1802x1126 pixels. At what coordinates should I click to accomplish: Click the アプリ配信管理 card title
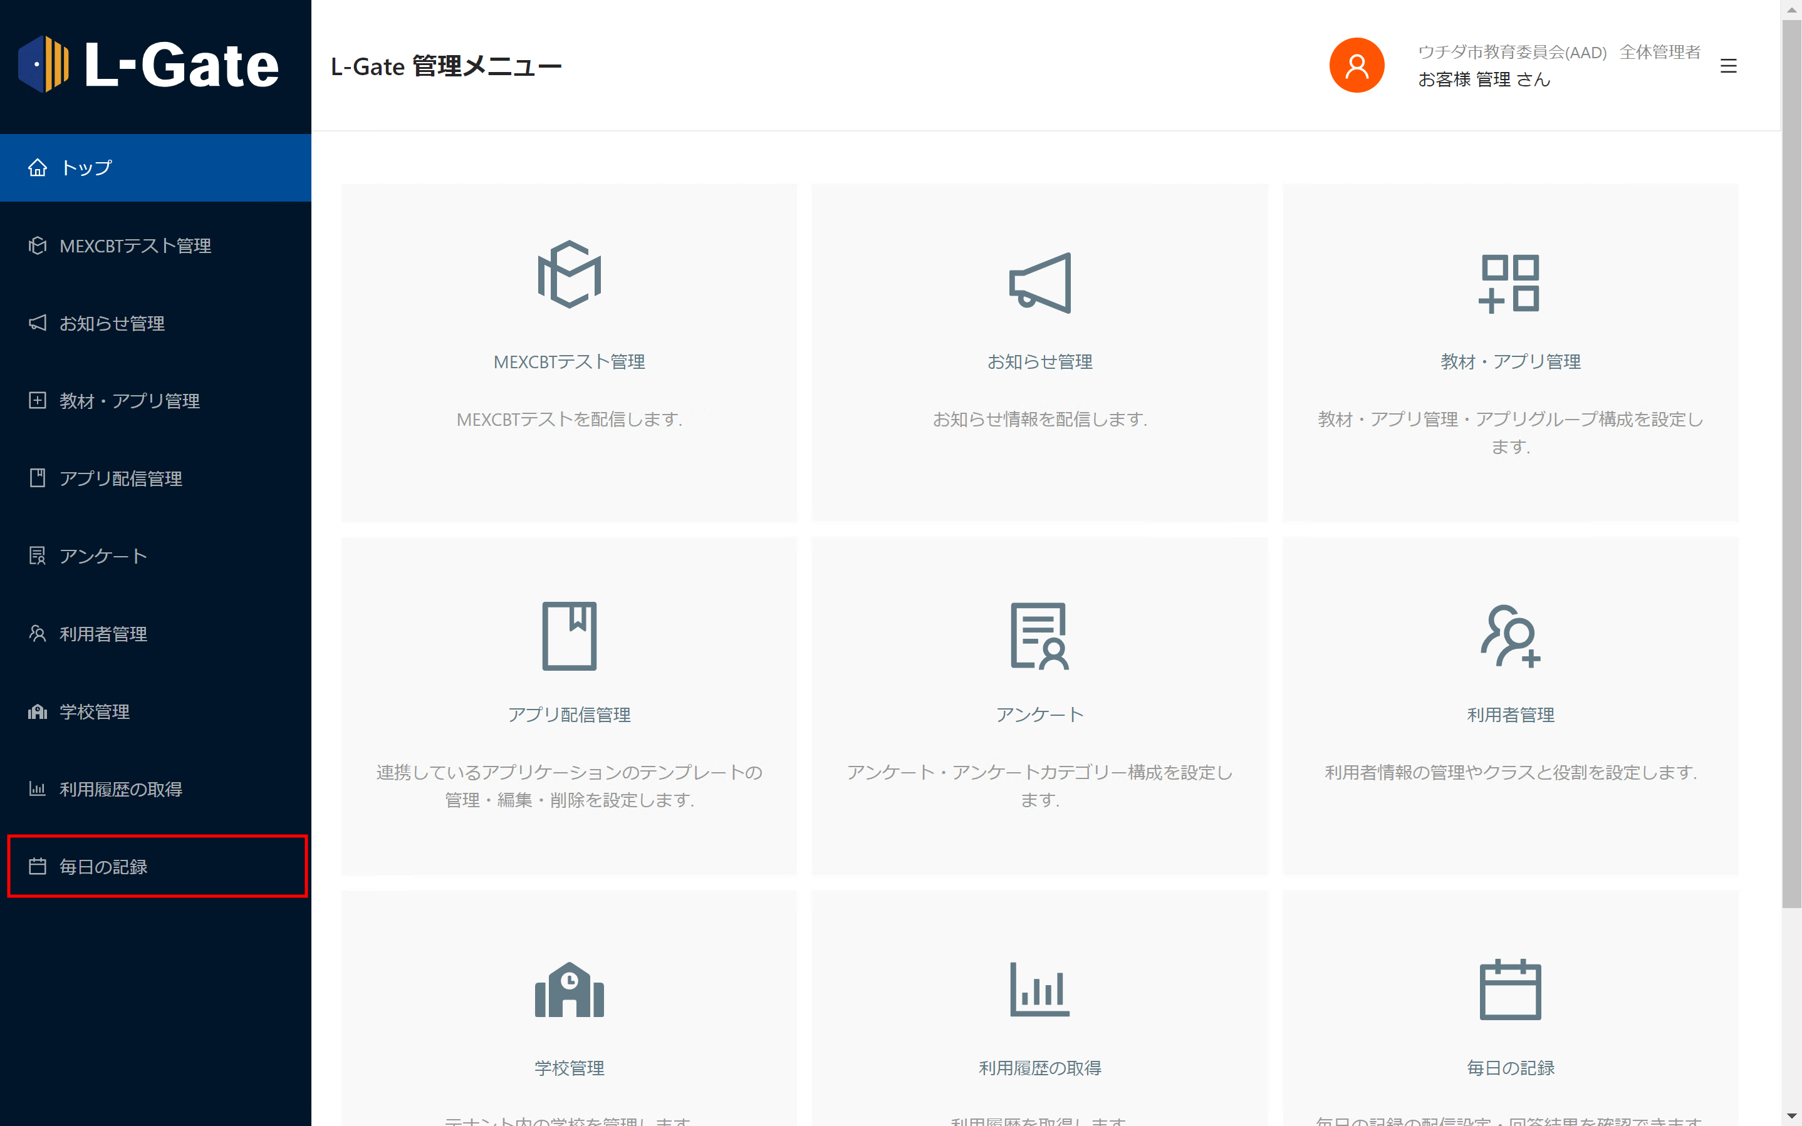569,715
